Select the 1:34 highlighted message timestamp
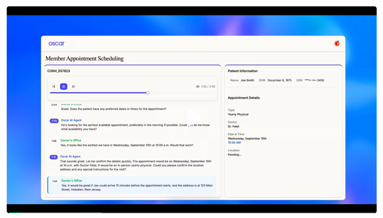 click(55, 181)
